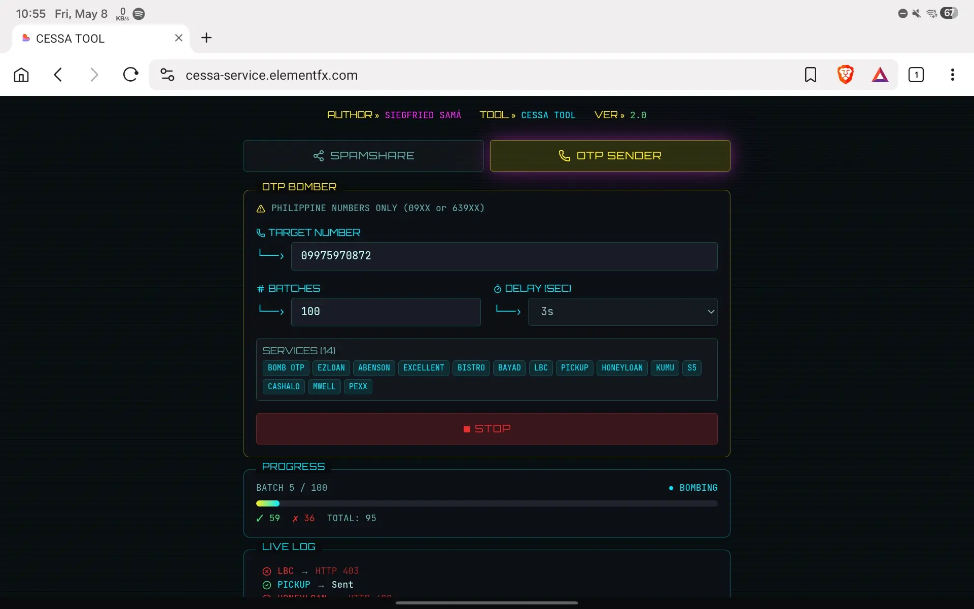
Task: Bookmark this page
Action: [811, 75]
